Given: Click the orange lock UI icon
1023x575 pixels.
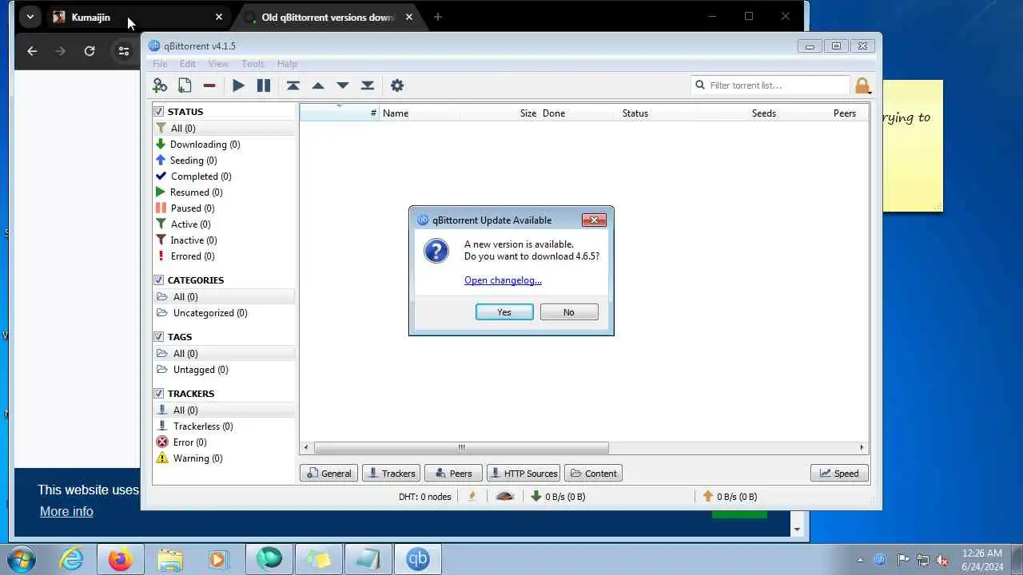Looking at the screenshot, I should [862, 85].
